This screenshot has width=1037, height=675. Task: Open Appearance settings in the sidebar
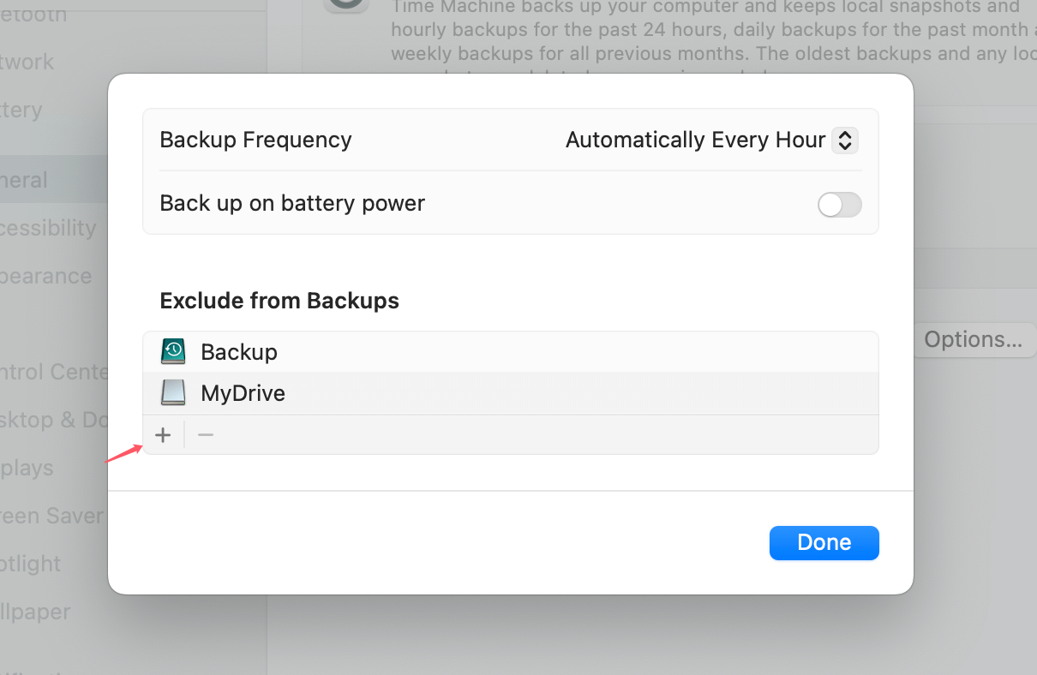click(46, 276)
